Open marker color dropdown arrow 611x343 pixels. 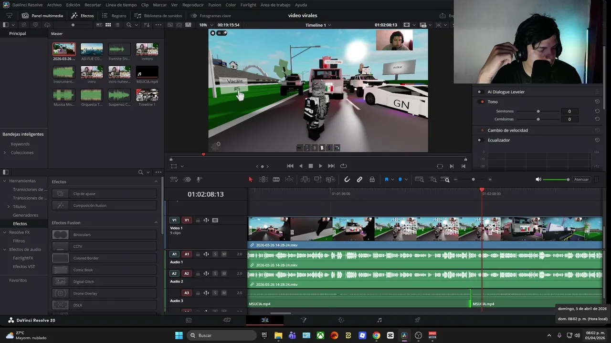point(406,180)
